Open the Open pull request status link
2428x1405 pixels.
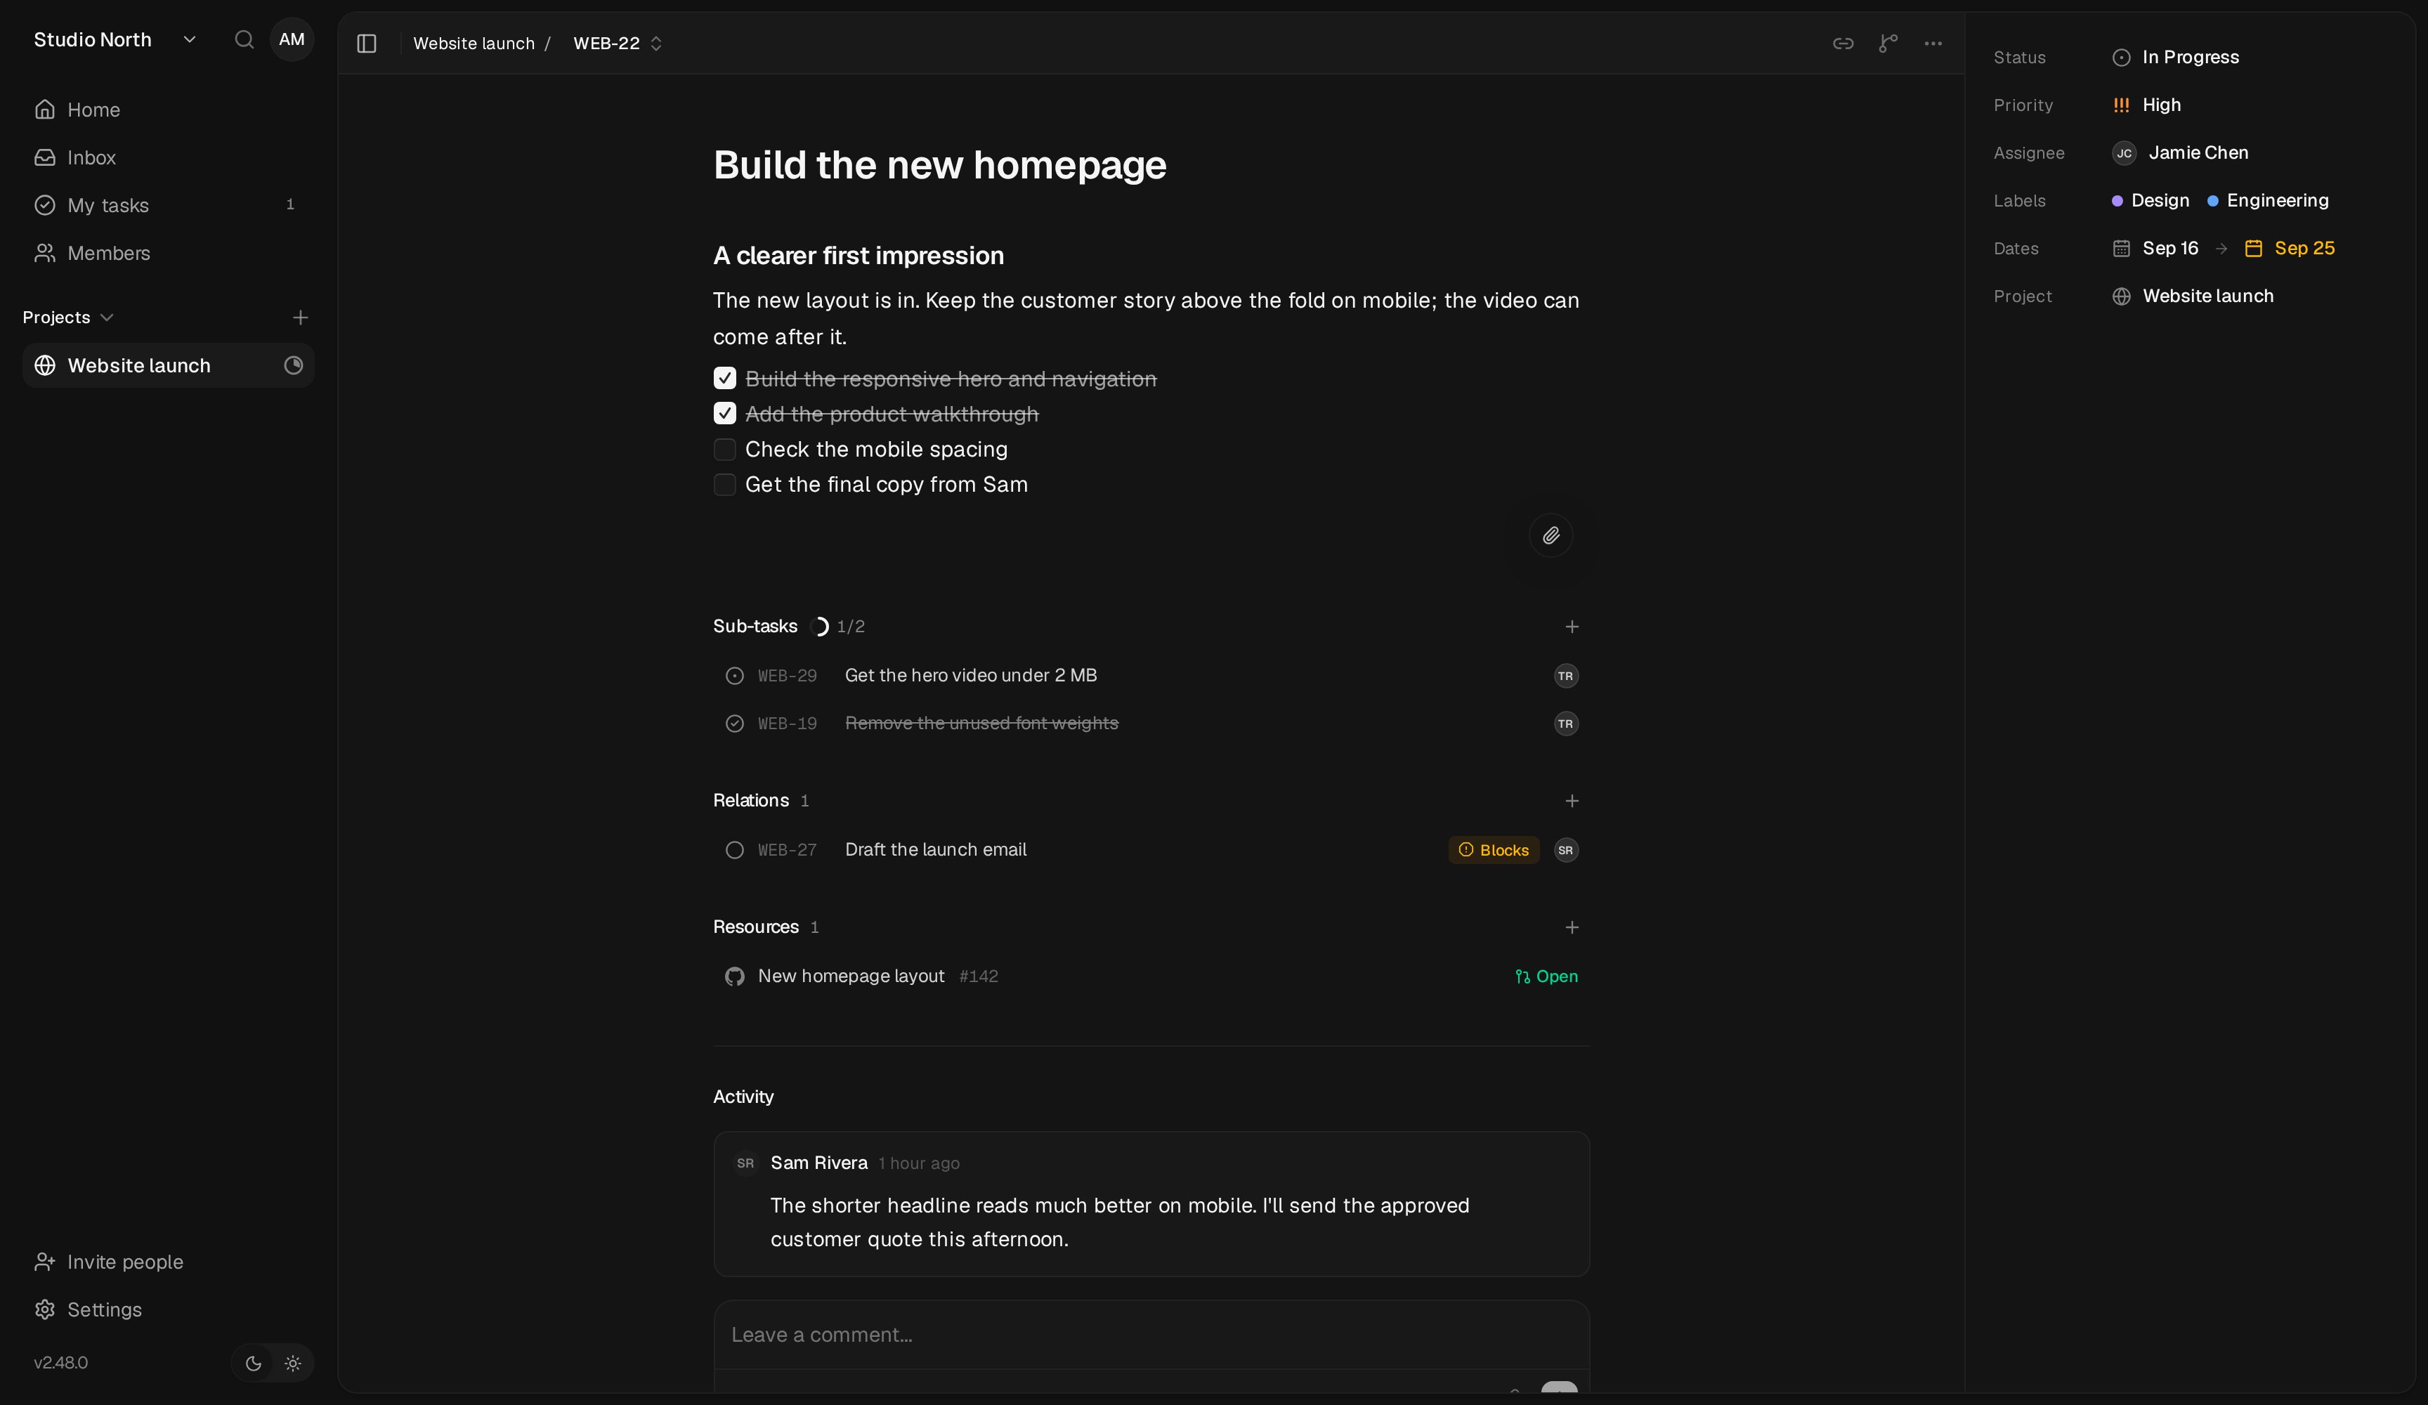(x=1546, y=976)
